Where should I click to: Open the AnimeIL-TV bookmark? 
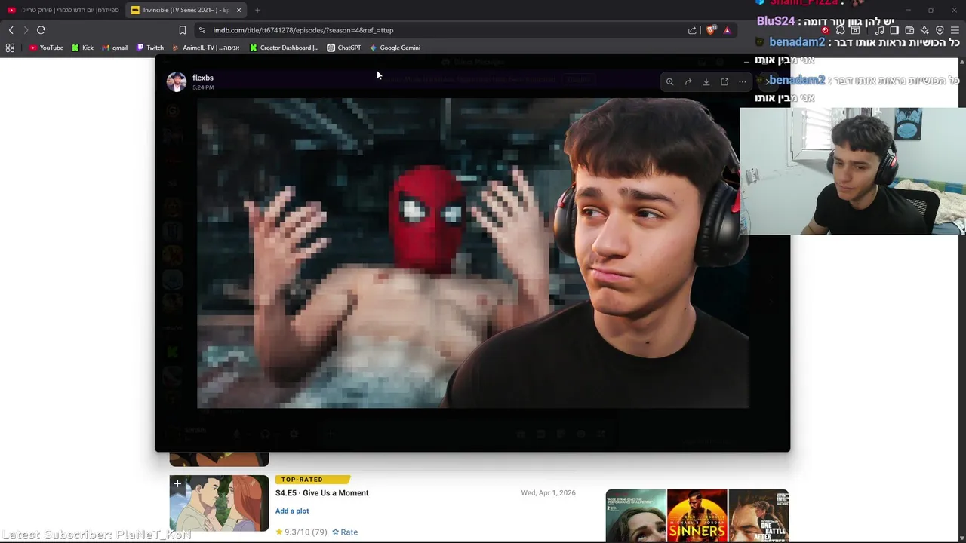(x=206, y=48)
